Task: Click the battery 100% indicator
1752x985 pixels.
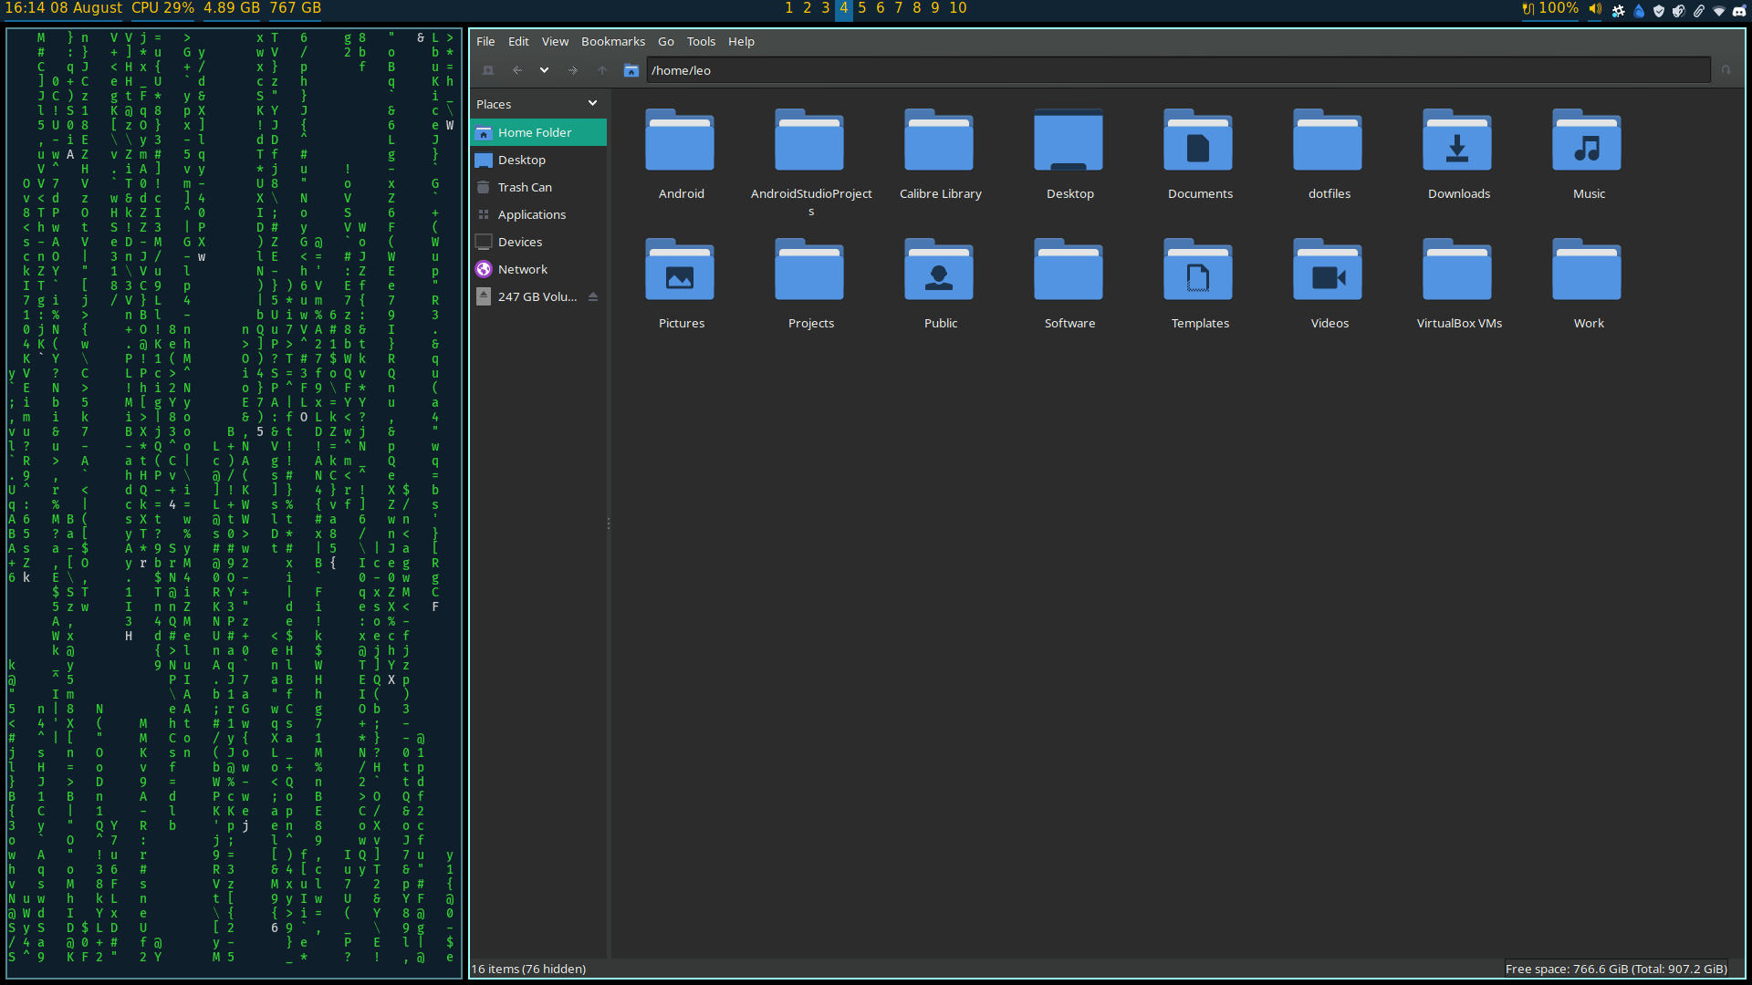Action: pos(1549,8)
